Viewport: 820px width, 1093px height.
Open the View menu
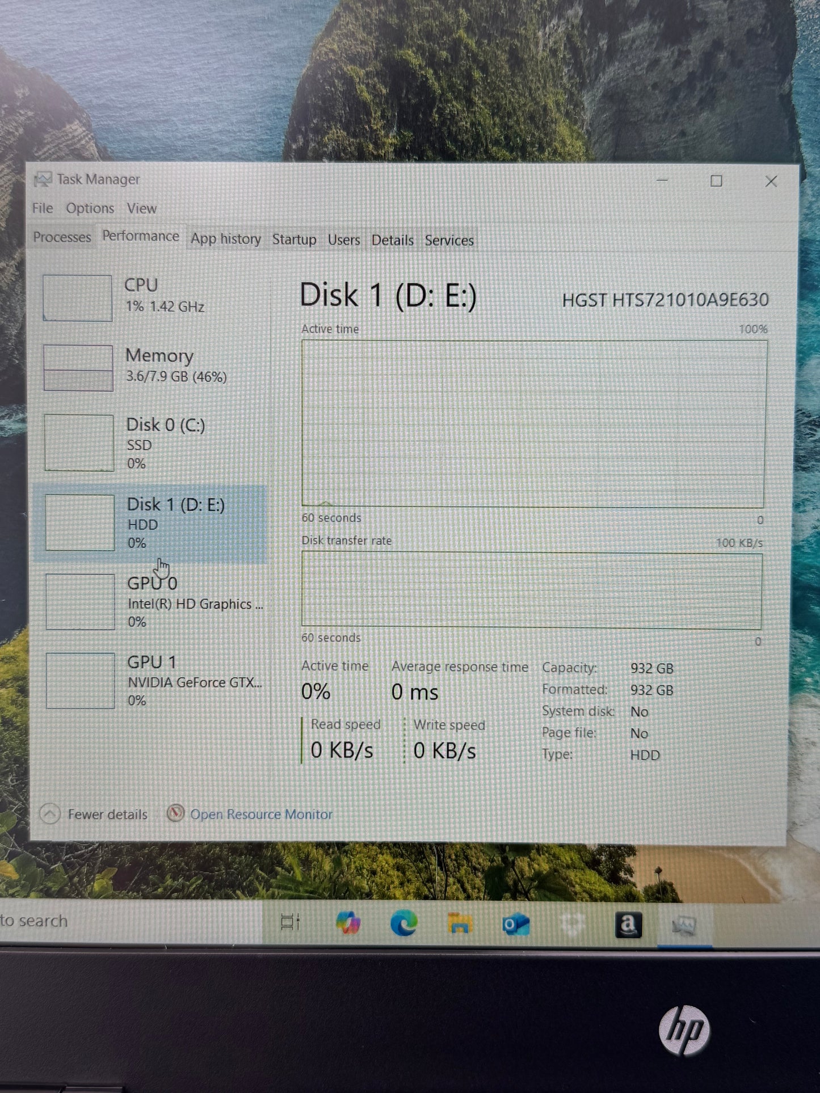(x=141, y=208)
